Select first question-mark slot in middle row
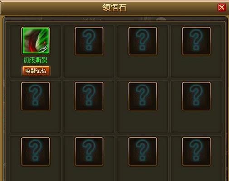This screenshot has height=181, width=229. pos(36,96)
